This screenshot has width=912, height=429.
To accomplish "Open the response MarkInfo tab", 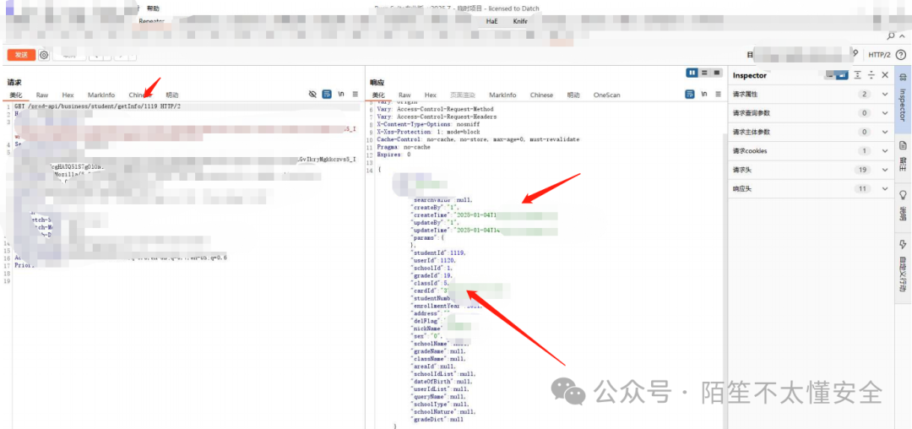I will pyautogui.click(x=502, y=95).
